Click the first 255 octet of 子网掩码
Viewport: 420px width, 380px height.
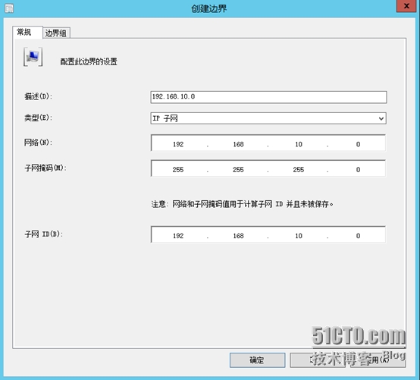[x=178, y=170]
